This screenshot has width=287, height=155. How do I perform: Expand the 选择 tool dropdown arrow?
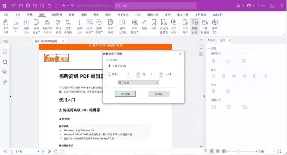pos(15,32)
